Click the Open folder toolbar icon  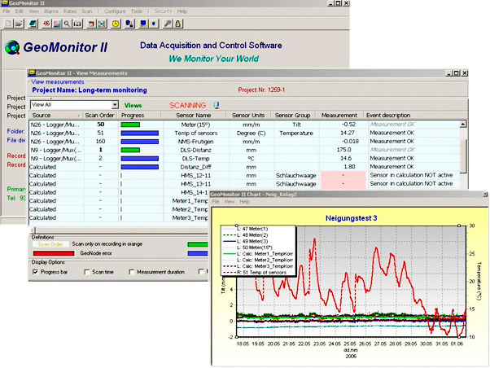tap(19, 24)
